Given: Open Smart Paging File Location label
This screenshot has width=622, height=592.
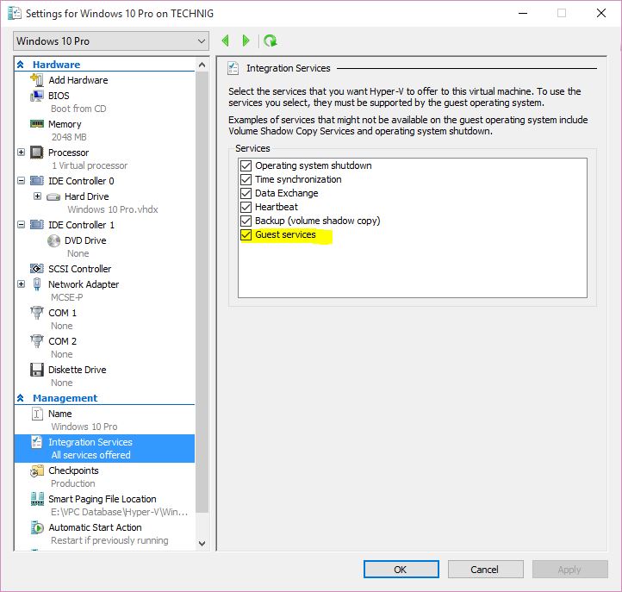Looking at the screenshot, I should tap(103, 499).
